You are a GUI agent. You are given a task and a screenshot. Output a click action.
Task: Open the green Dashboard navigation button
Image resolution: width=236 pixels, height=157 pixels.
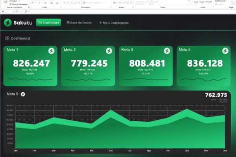[x=48, y=23]
